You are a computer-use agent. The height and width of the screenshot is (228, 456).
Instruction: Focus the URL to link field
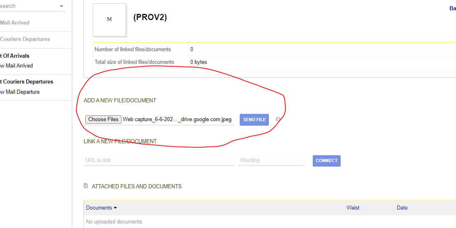coord(159,160)
